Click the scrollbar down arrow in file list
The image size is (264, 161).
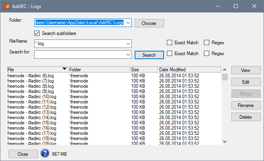225,142
